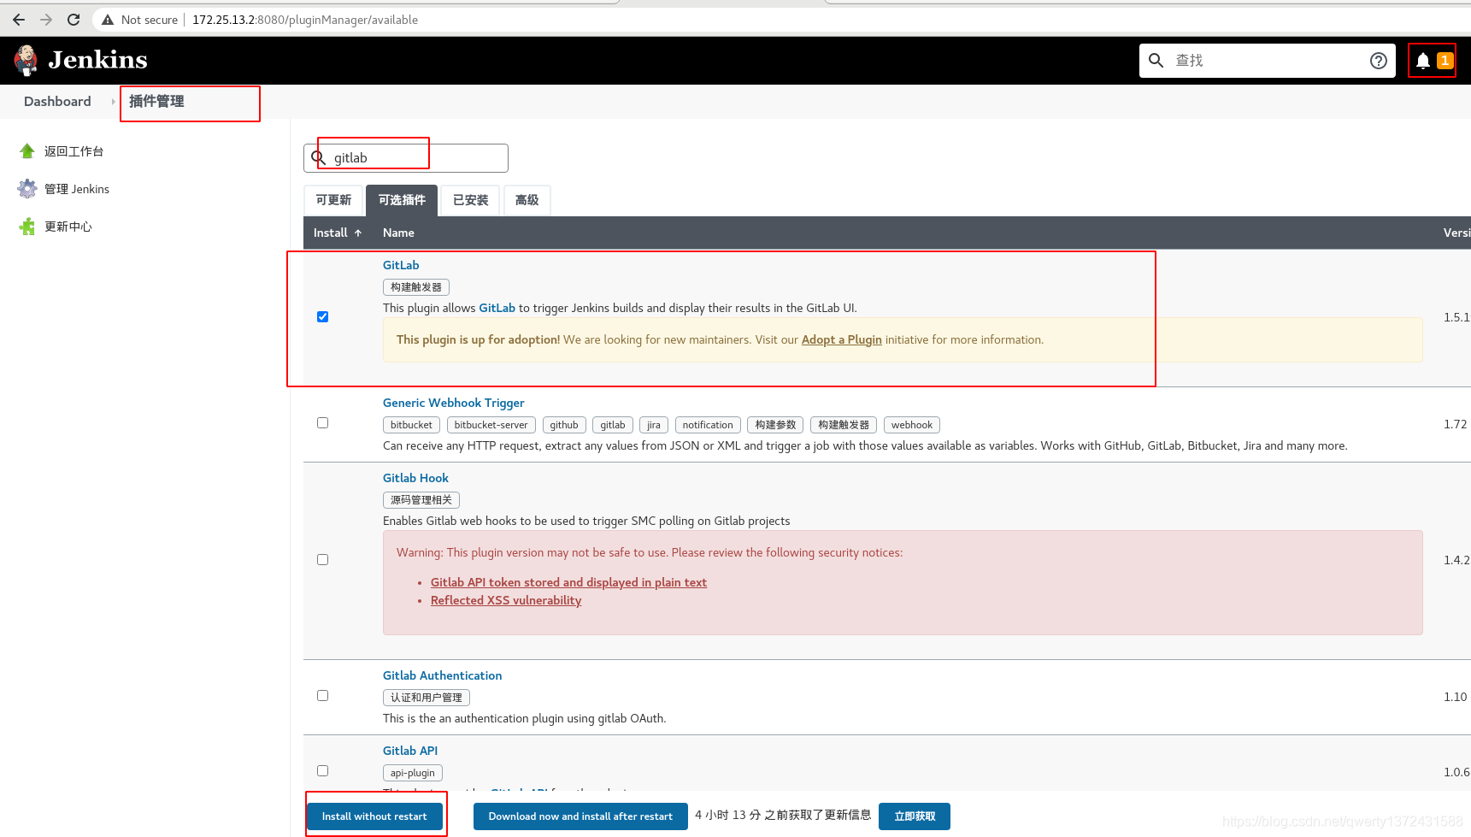Click Download now and install after restart

(x=580, y=816)
